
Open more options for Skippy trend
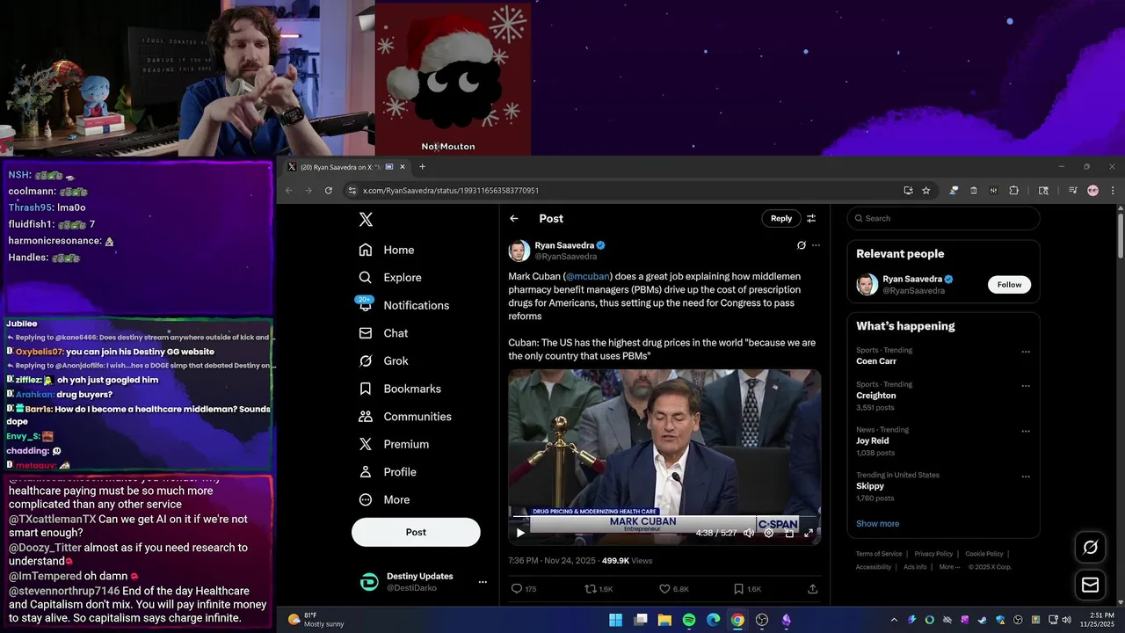point(1025,477)
